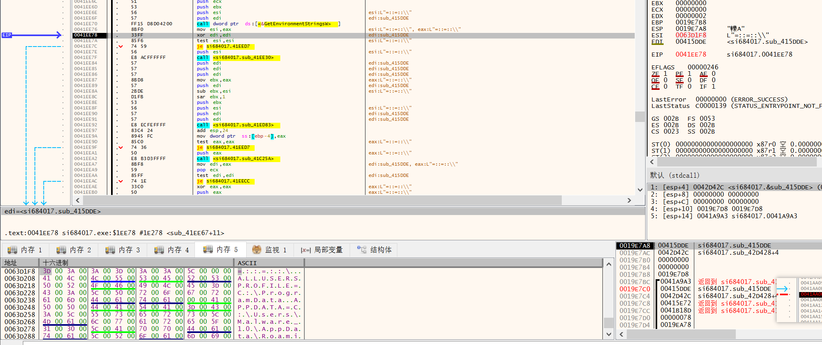Select the EFLAGS value 00000246
This screenshot has height=345, width=822.
pos(703,67)
